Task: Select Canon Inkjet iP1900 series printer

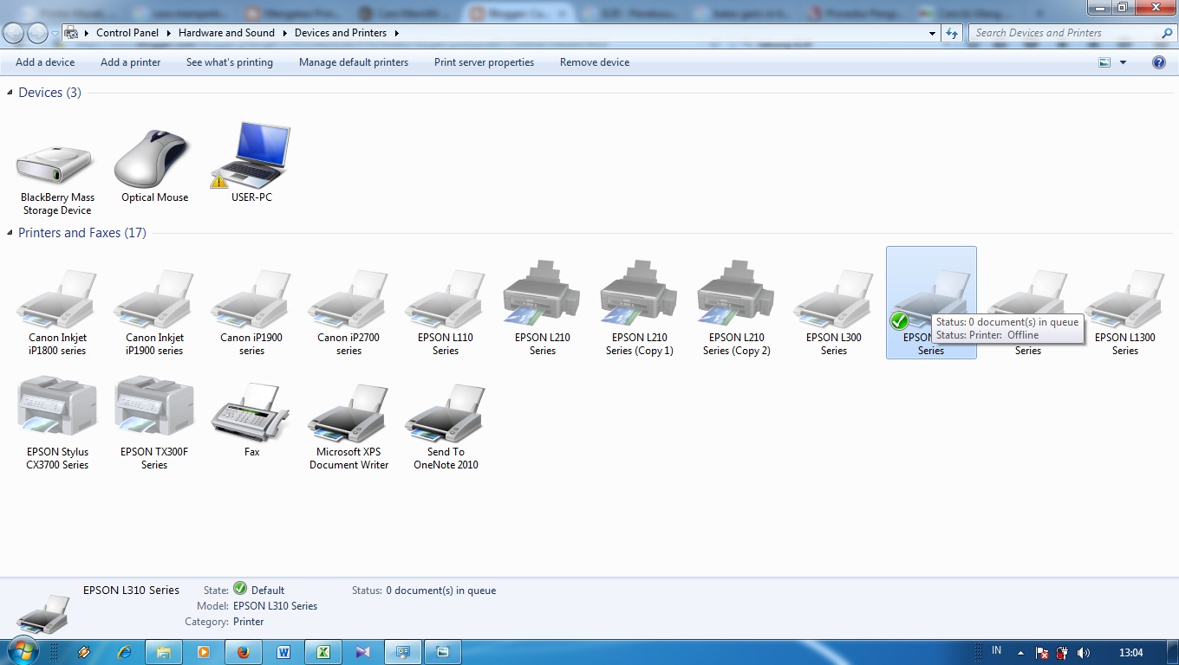Action: [x=154, y=312]
